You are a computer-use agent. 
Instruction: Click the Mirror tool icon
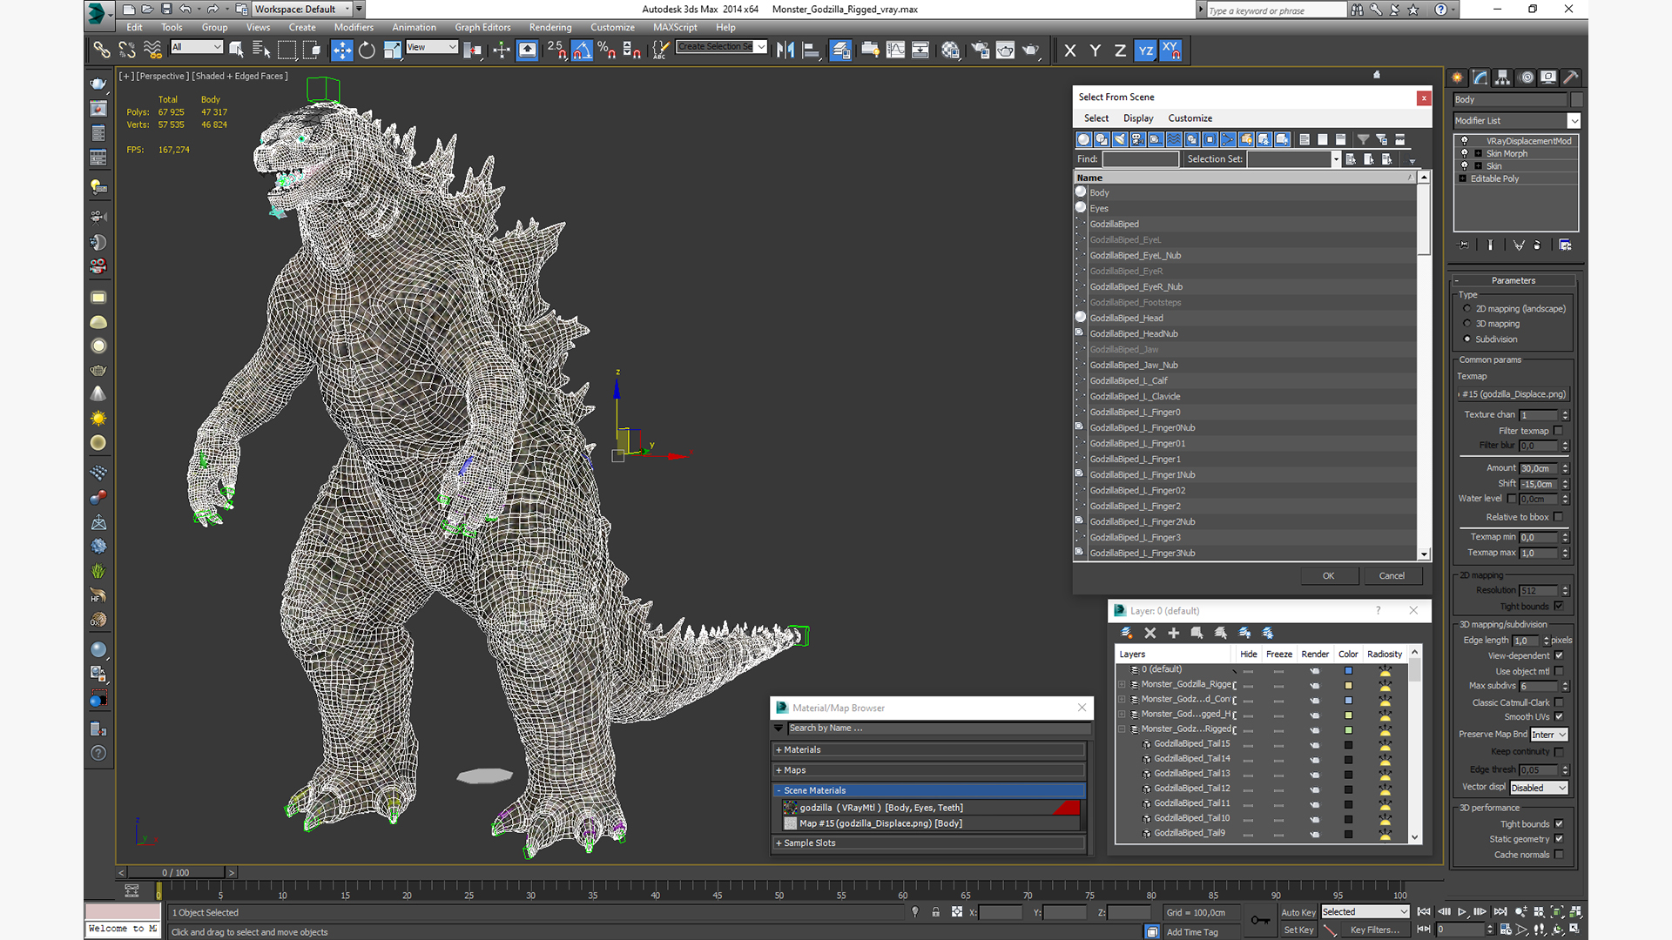(x=785, y=50)
